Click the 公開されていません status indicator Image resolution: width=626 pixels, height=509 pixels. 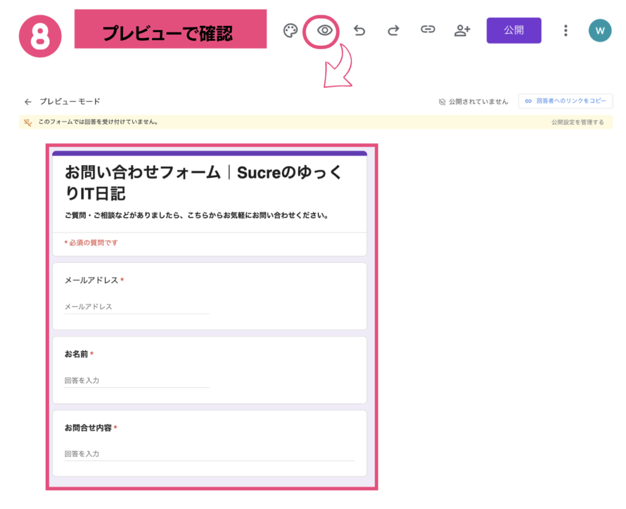point(473,102)
